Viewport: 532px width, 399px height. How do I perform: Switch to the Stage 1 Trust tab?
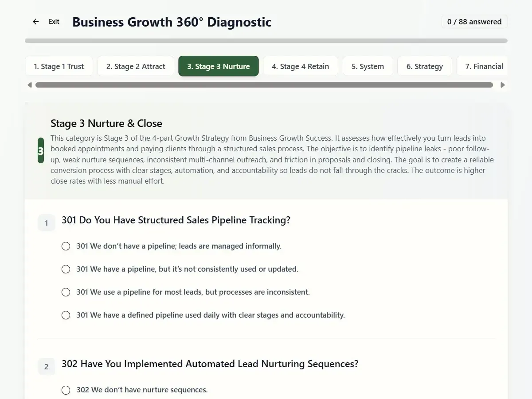click(59, 66)
